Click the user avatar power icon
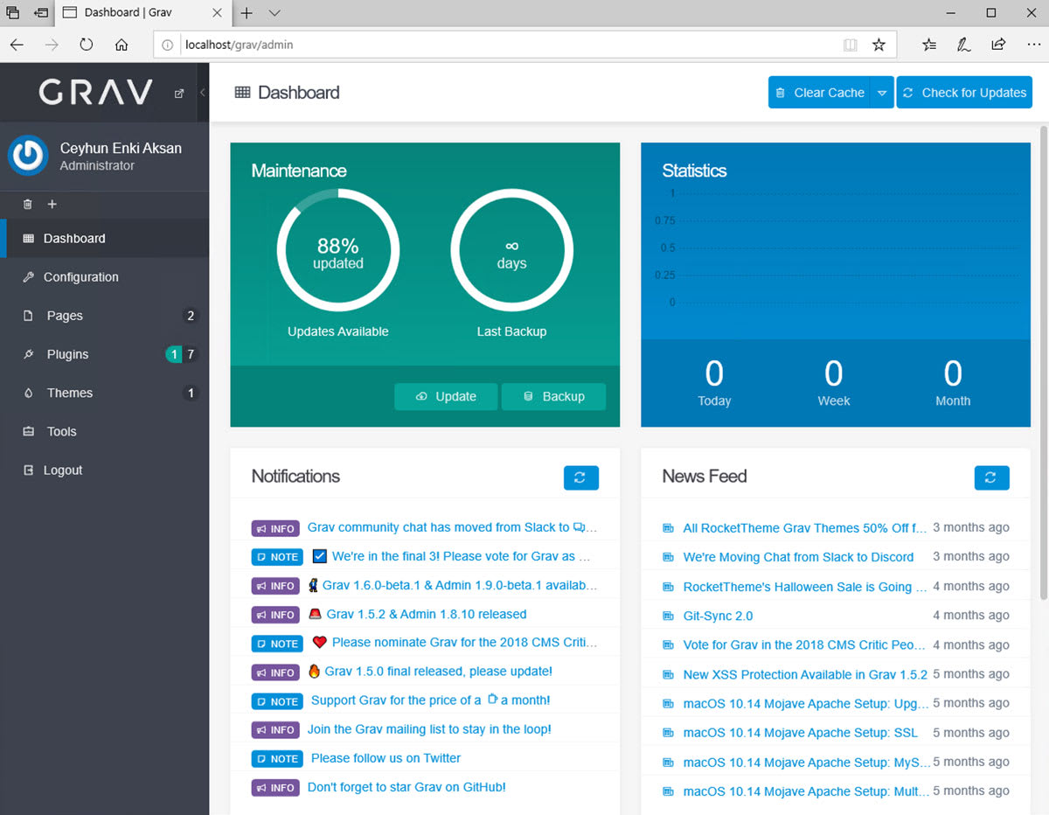The height and width of the screenshot is (815, 1049). coord(28,156)
